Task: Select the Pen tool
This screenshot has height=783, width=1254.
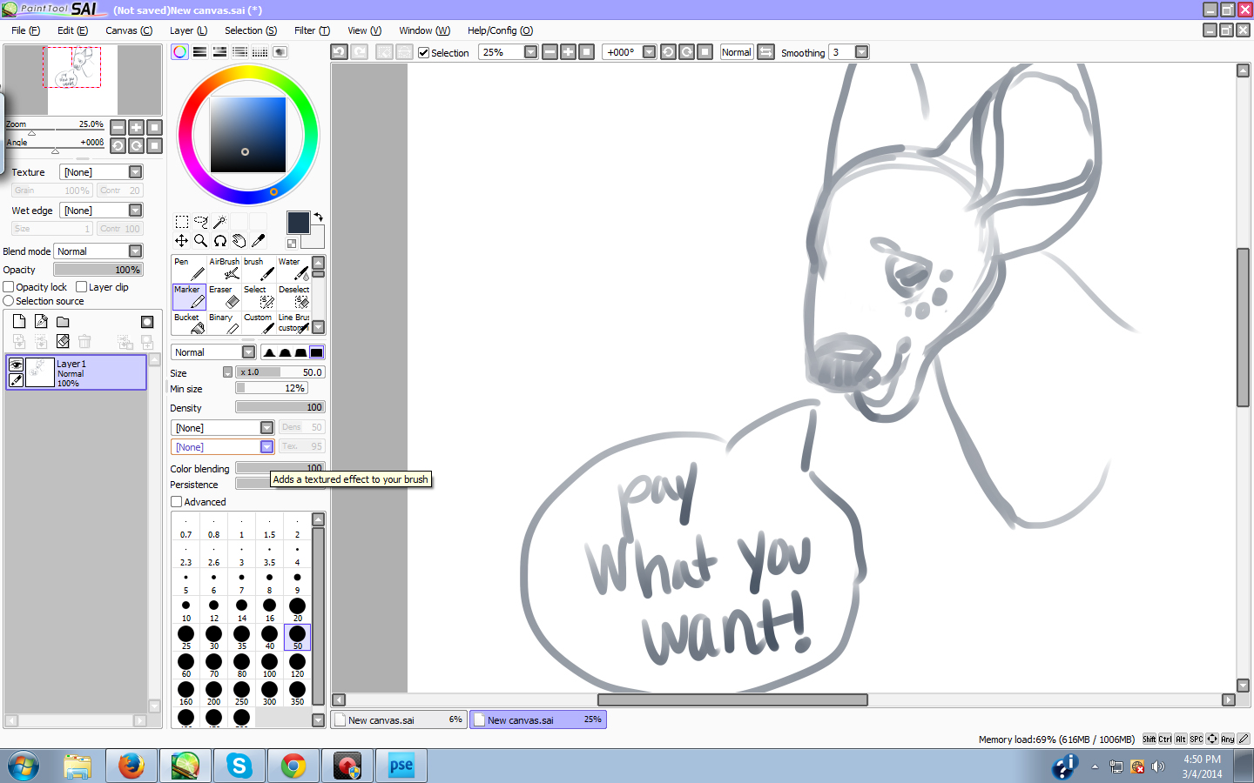Action: point(189,268)
